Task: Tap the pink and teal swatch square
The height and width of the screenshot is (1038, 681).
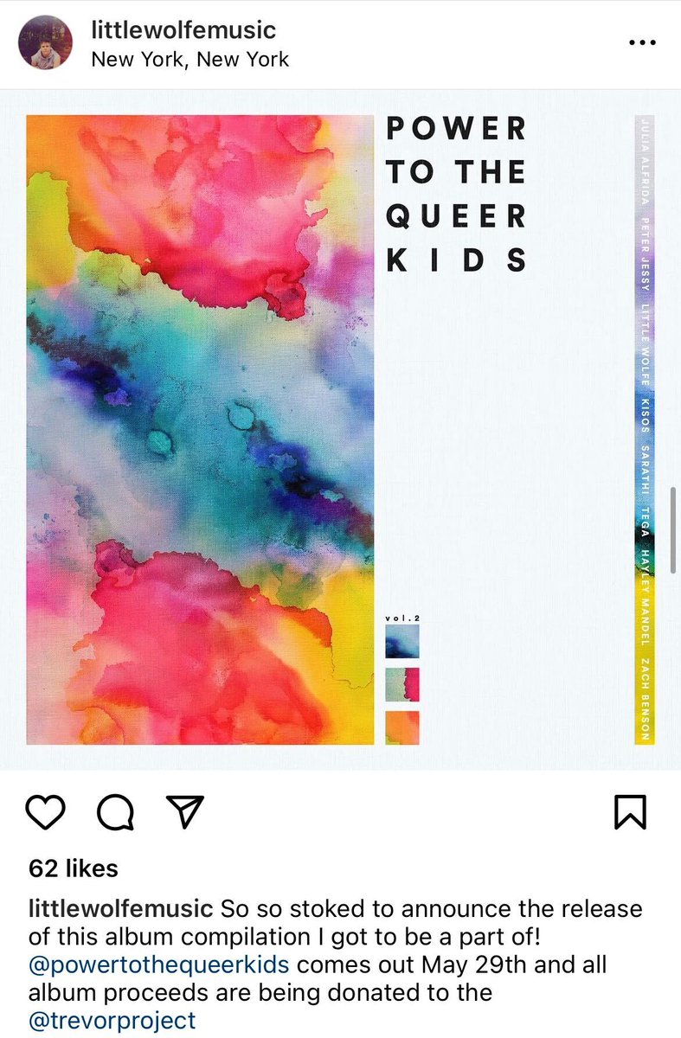Action: [x=402, y=684]
